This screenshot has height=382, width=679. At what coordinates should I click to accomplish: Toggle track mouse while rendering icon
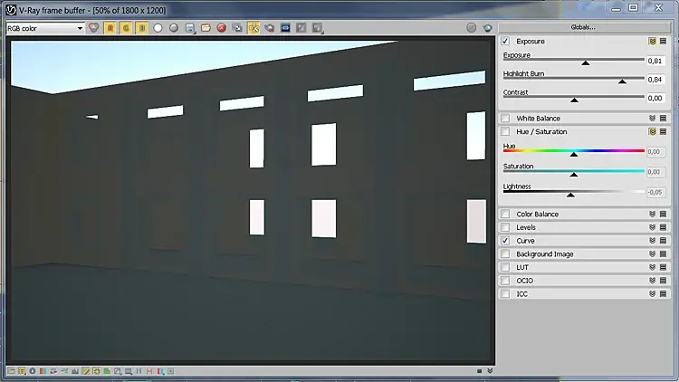[253, 28]
